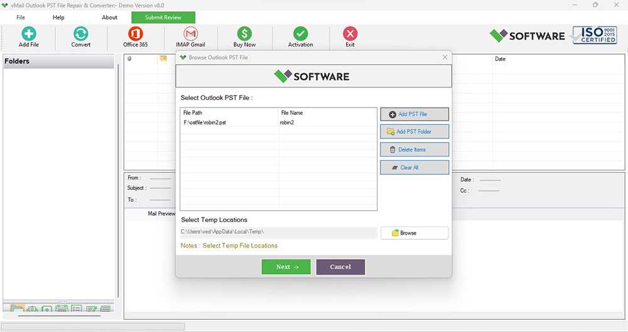Click the robin2 file name cell
628x332 pixels.
[287, 123]
